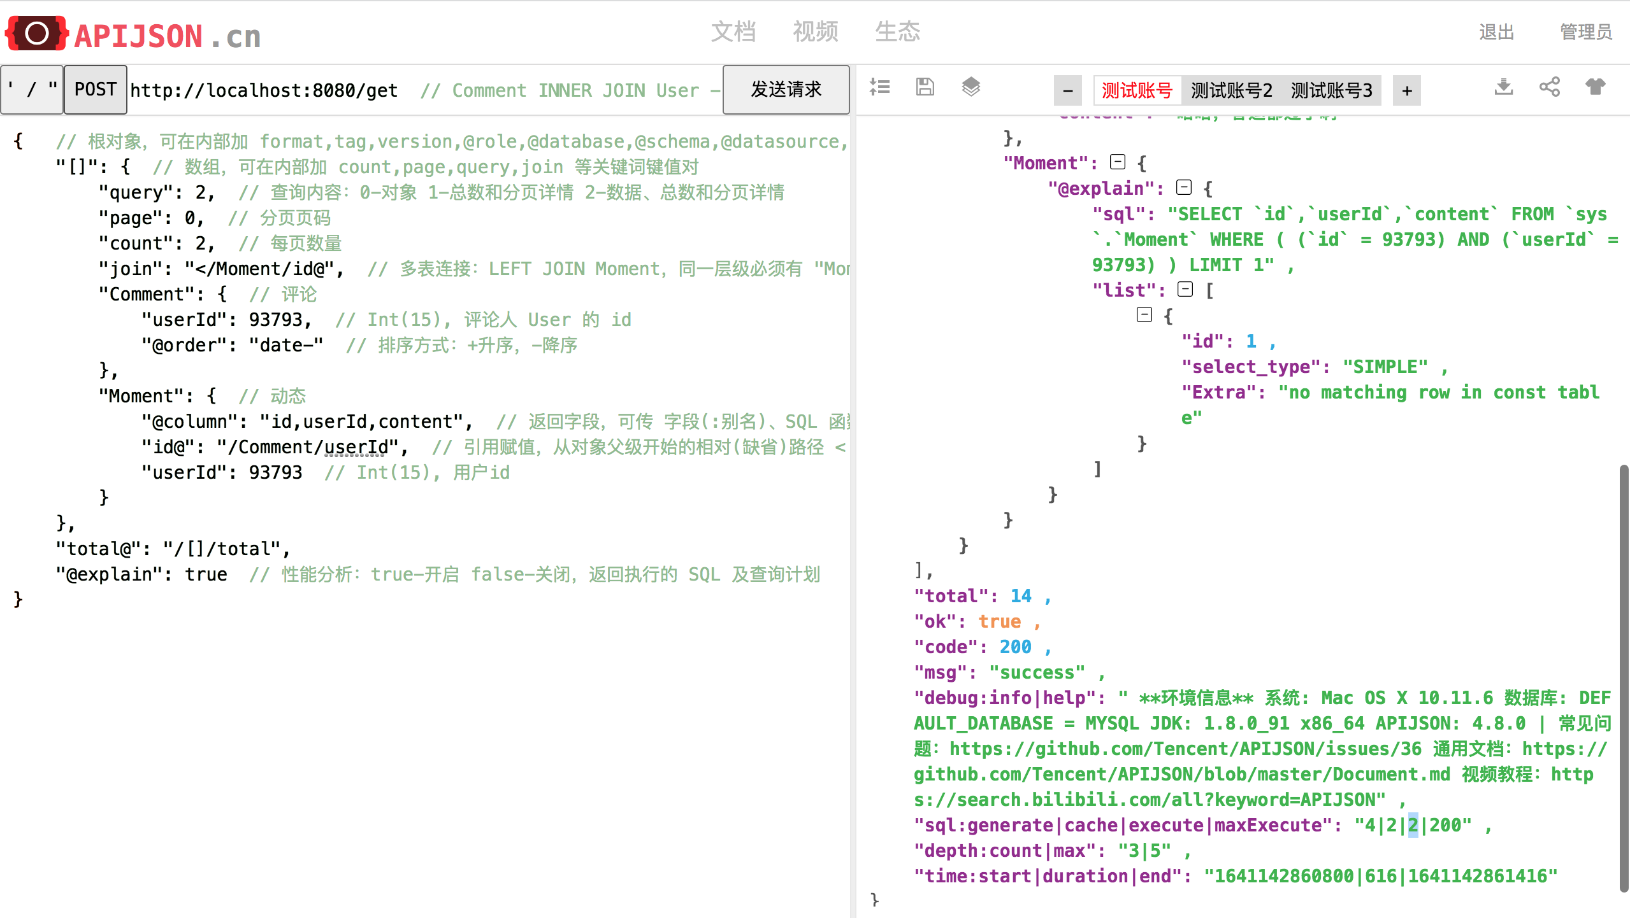This screenshot has width=1630, height=918.
Task: Collapse the first list item object
Action: tap(1144, 315)
